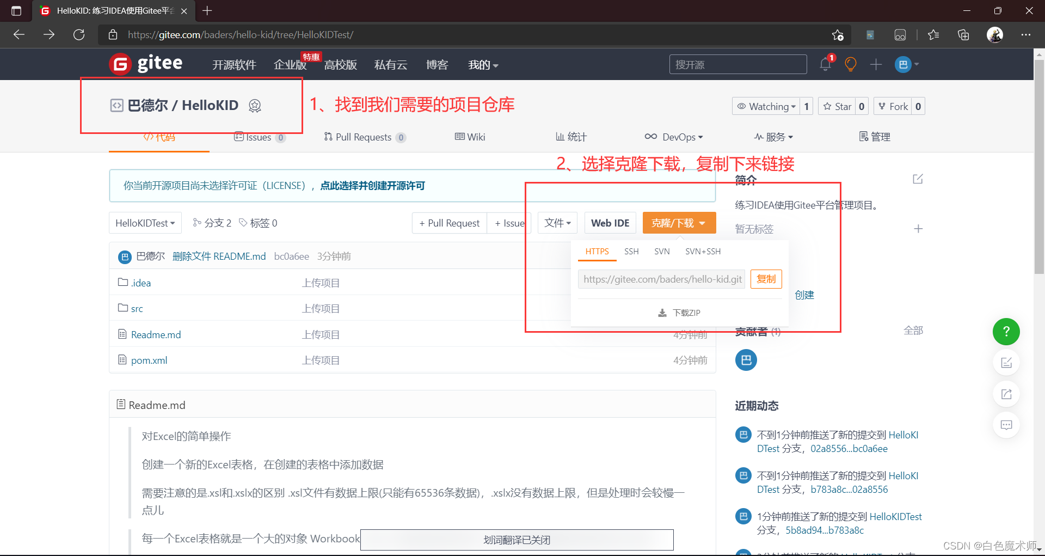
Task: Click commit message 删除文件 README.md
Action: pyautogui.click(x=219, y=256)
